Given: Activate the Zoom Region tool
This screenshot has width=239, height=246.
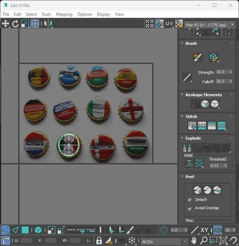Looking at the screenshot, I should pyautogui.click(x=214, y=240).
